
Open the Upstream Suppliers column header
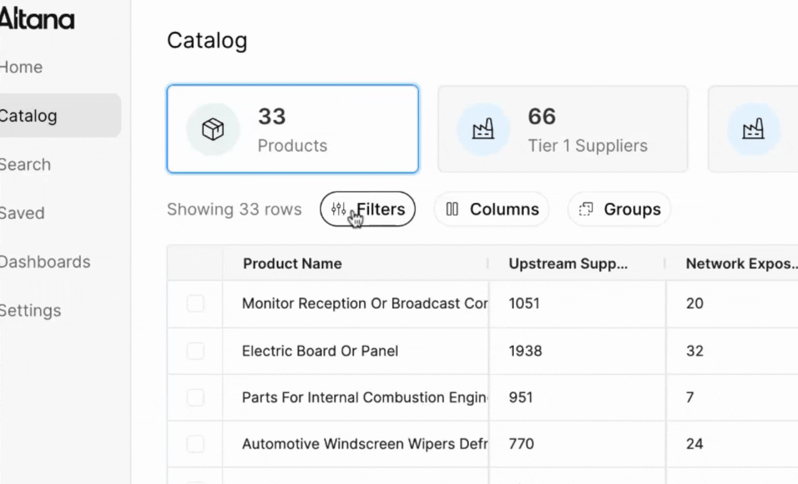click(x=568, y=263)
